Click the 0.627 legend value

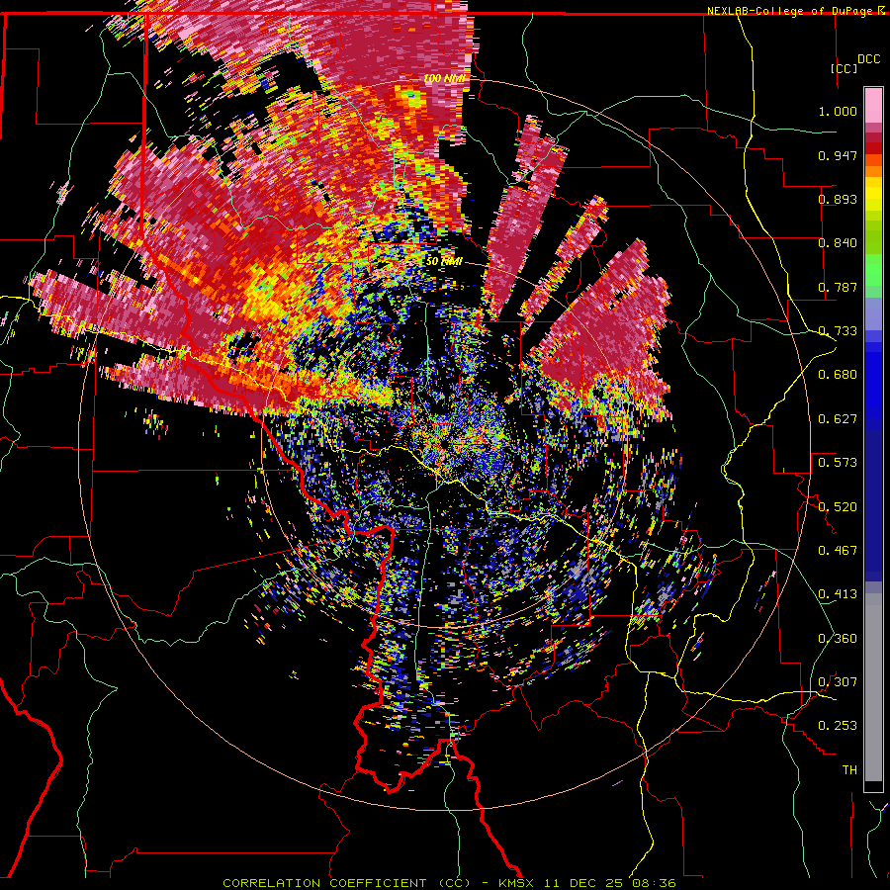[x=838, y=419]
